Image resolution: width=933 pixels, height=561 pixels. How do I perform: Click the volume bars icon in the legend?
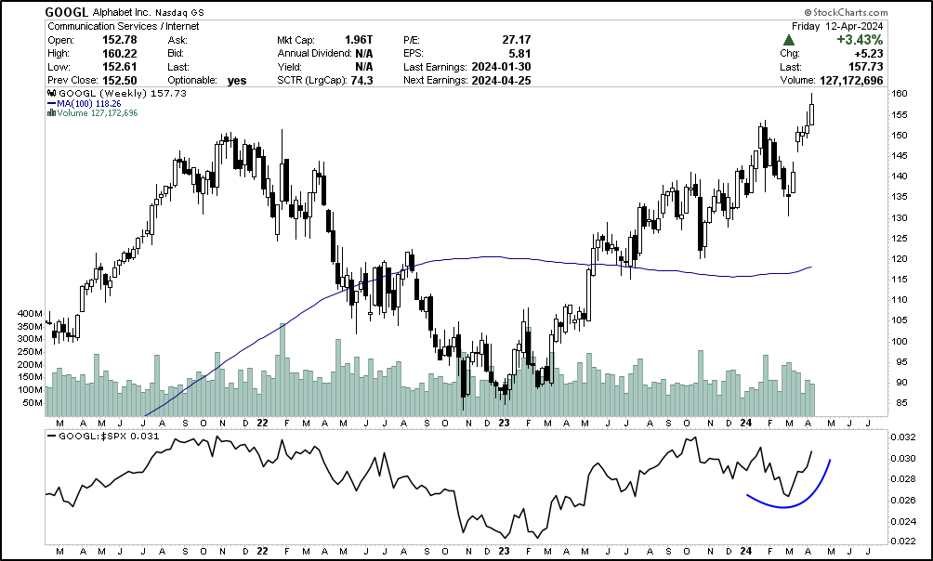[x=50, y=112]
